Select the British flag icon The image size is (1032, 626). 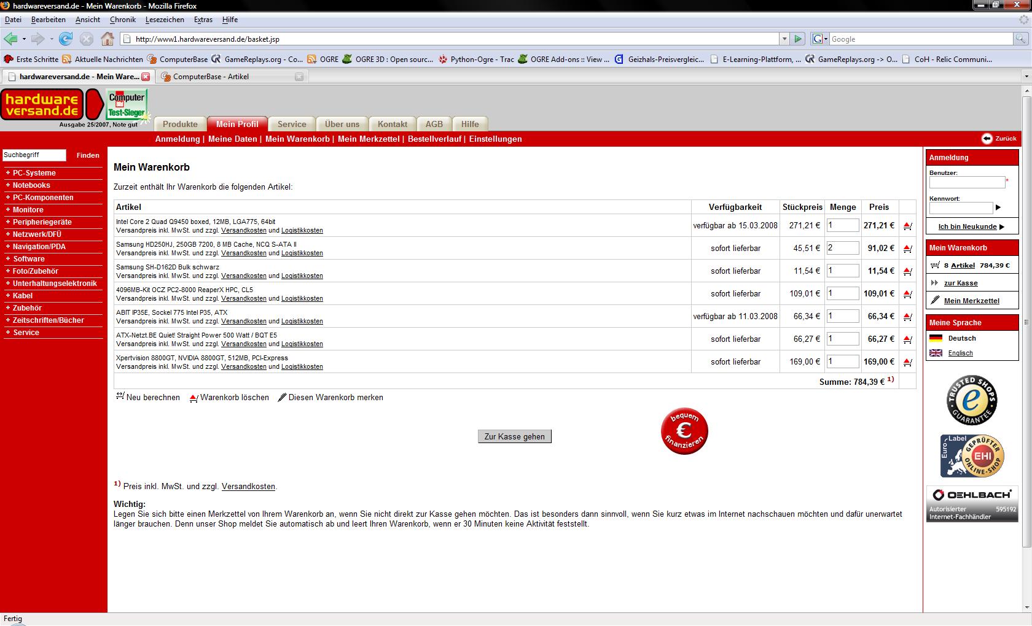(x=936, y=353)
